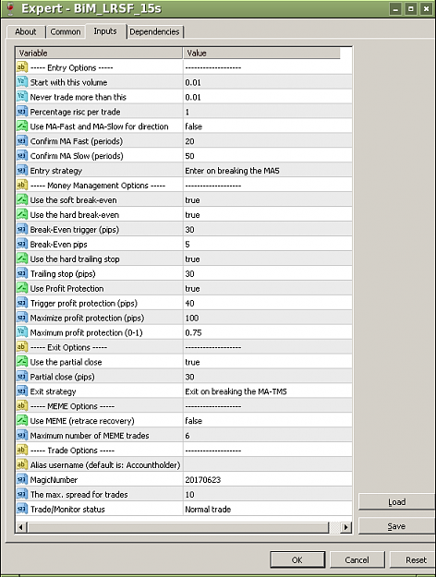Click the scroll left arrow
Screen dimensions: 436x577
pos(21,527)
